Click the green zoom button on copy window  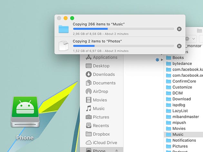[72, 18]
